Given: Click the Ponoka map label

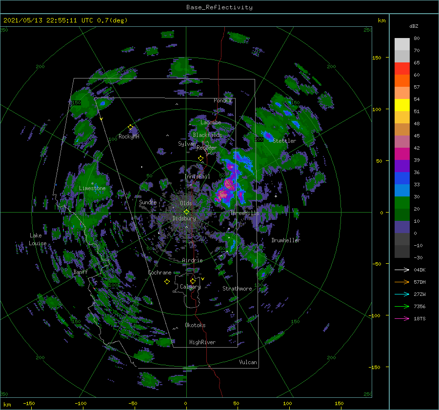Looking at the screenshot, I should [222, 100].
